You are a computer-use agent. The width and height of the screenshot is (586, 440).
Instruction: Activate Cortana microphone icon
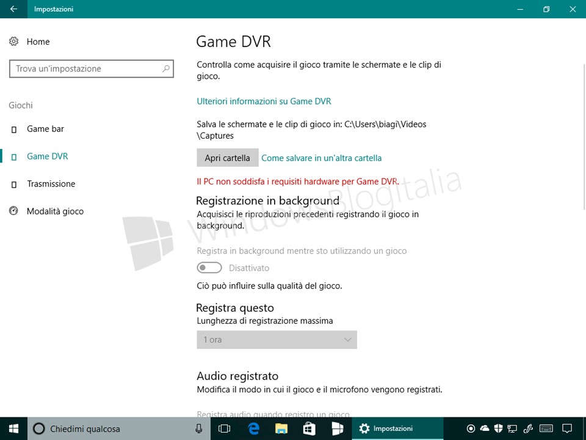(199, 429)
